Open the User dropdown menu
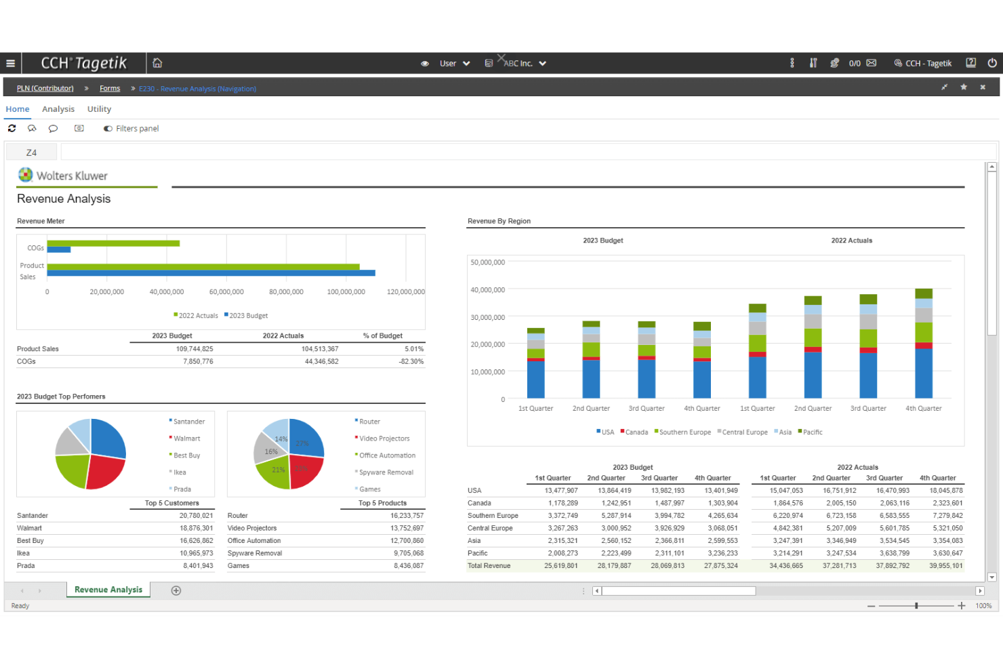Image resolution: width=1003 pixels, height=669 pixels. click(453, 62)
